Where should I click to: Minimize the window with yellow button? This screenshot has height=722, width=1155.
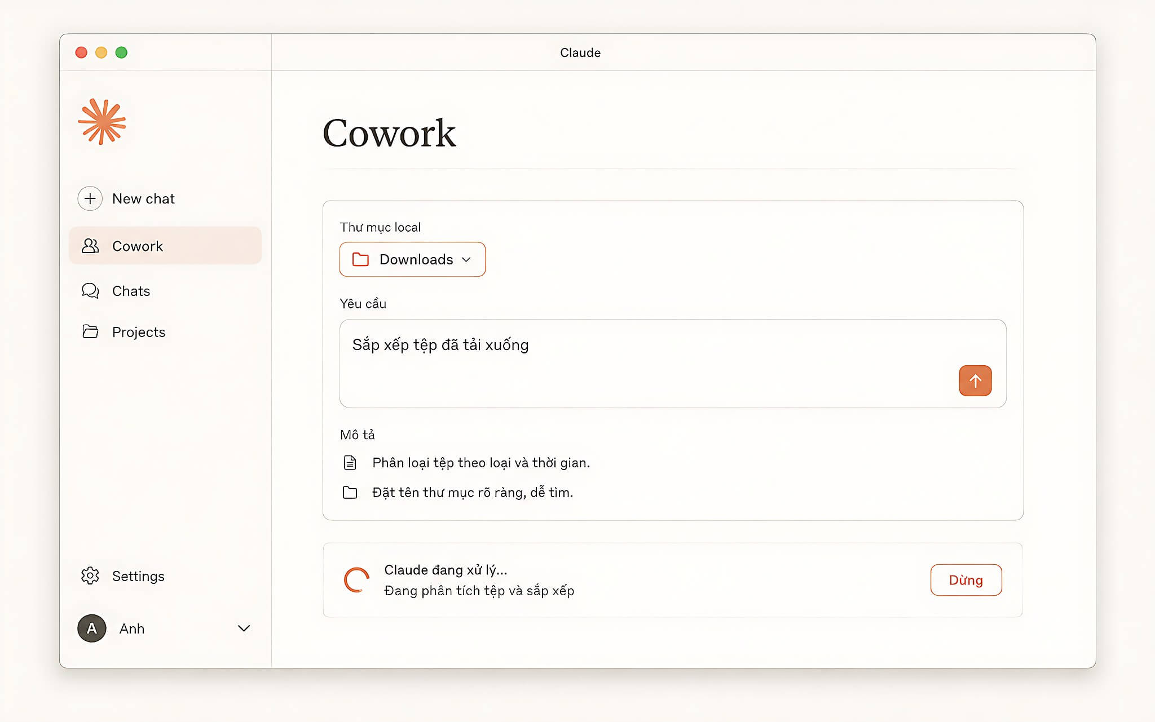tap(102, 52)
